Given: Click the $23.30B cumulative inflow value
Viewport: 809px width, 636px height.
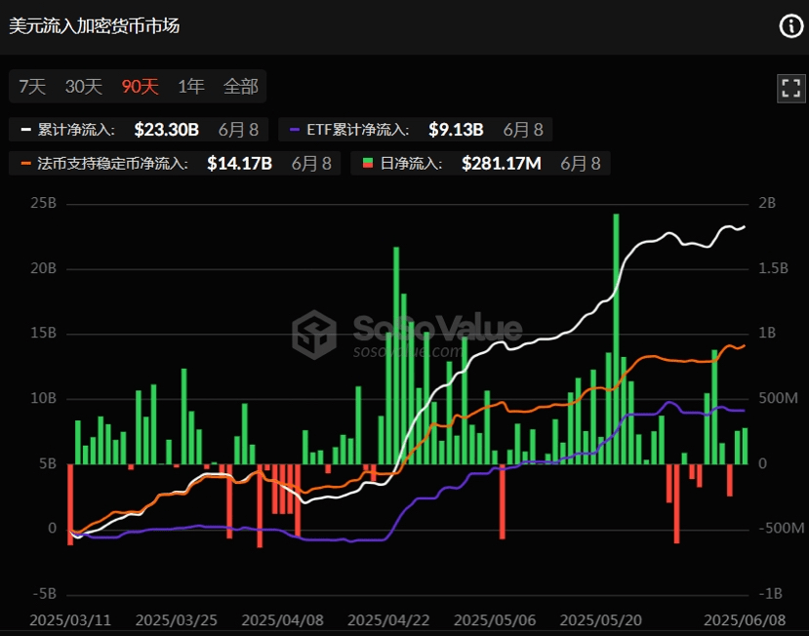Looking at the screenshot, I should (x=166, y=130).
